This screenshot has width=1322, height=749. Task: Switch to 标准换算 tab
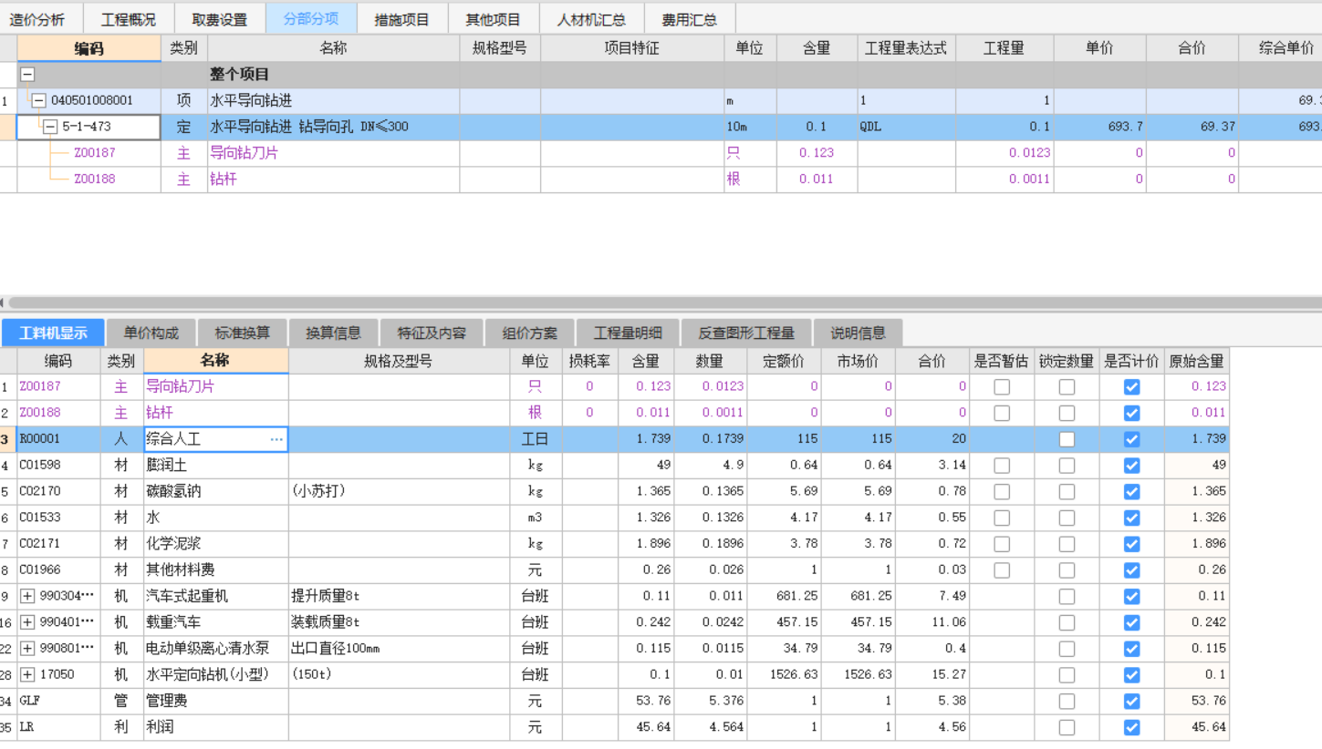coord(243,333)
